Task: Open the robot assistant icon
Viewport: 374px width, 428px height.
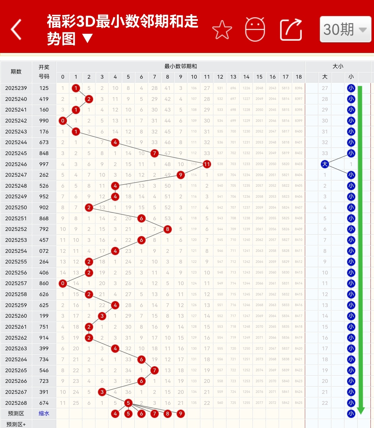Action: click(255, 29)
